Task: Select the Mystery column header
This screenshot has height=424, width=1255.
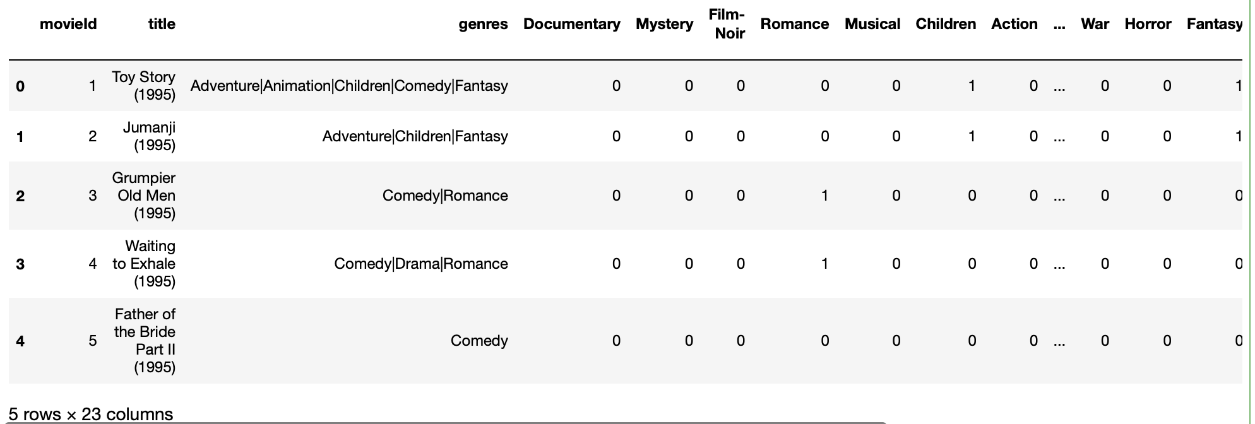Action: pos(664,24)
